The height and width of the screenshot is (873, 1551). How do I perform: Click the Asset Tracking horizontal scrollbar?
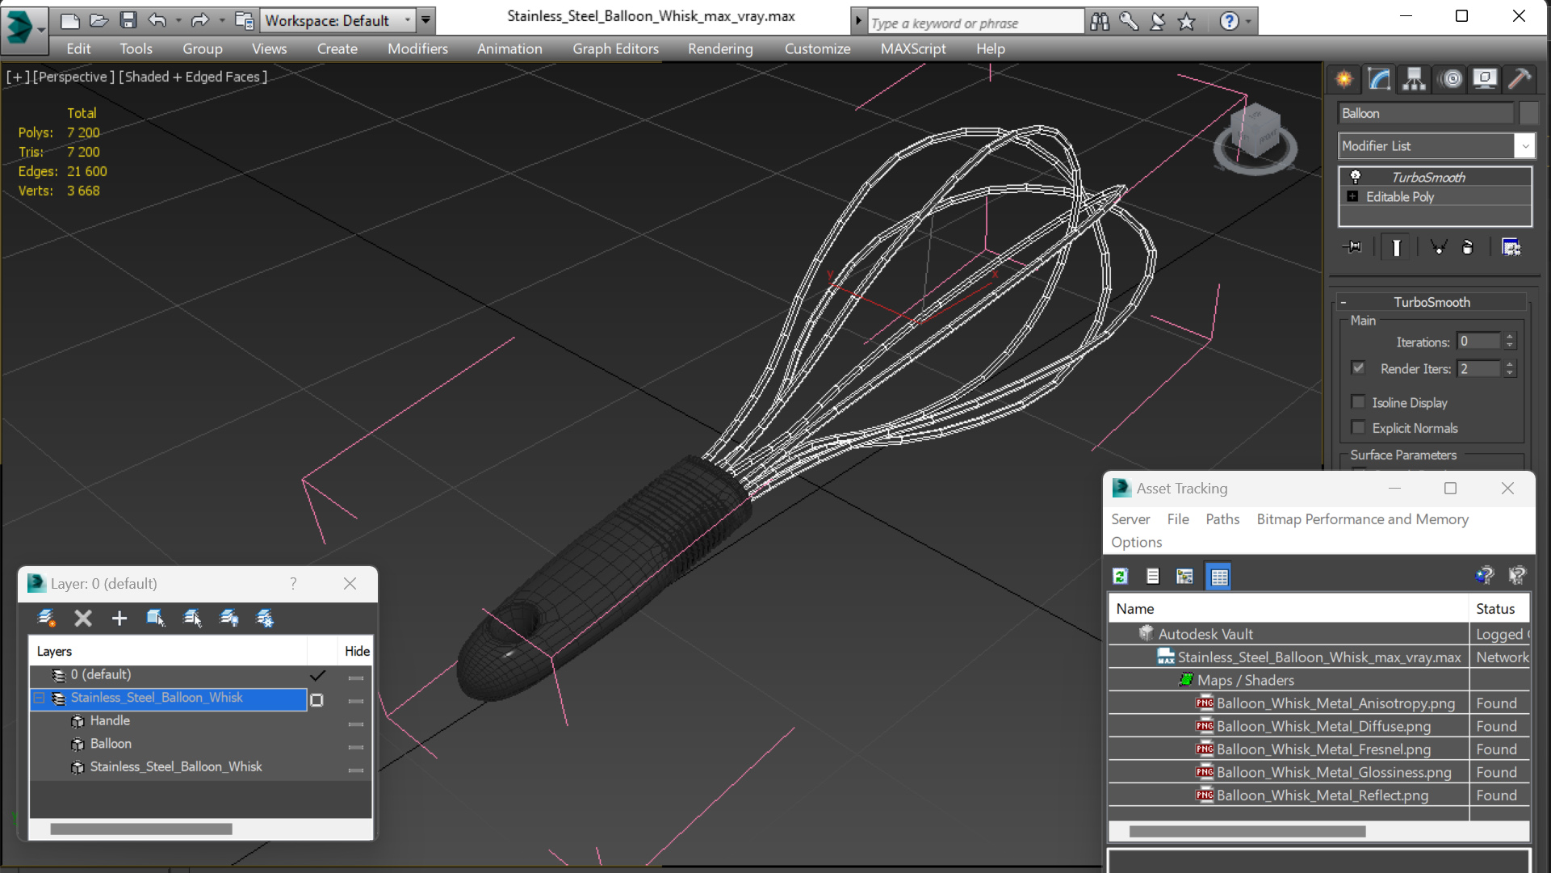click(1247, 831)
